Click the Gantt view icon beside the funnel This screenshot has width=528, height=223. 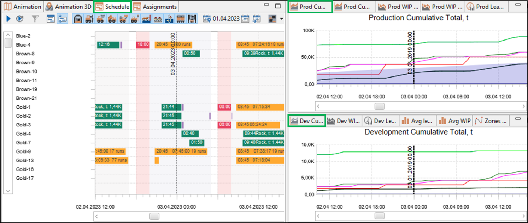coord(51,19)
